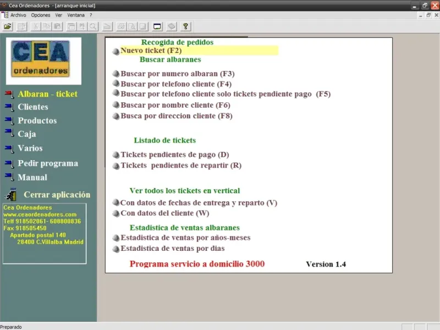The image size is (440, 330).
Task: Select Albaran - ticket in the sidebar
Action: [x=47, y=94]
